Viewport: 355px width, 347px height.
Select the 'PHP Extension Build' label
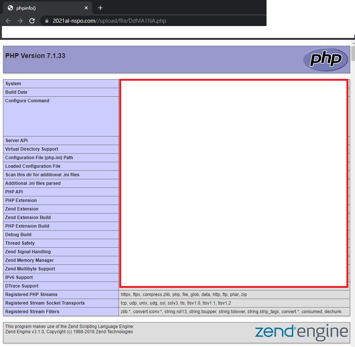[27, 226]
